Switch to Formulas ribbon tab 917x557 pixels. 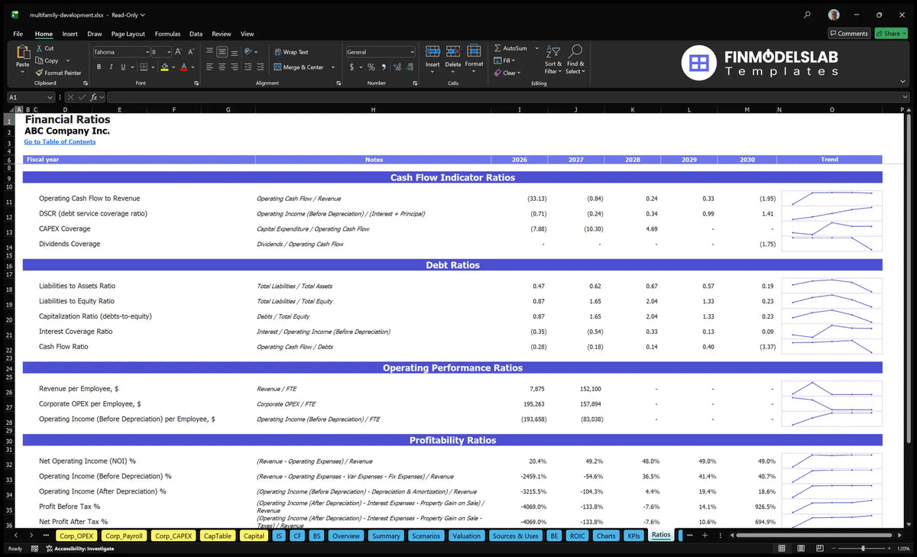(x=167, y=34)
